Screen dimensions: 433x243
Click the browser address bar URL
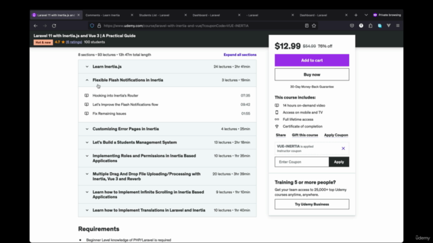[176, 26]
